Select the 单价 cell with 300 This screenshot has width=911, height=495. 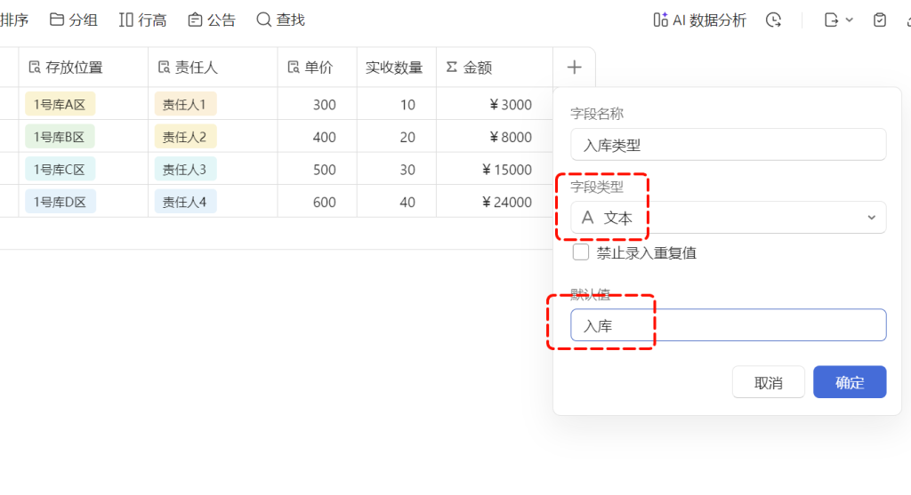318,105
